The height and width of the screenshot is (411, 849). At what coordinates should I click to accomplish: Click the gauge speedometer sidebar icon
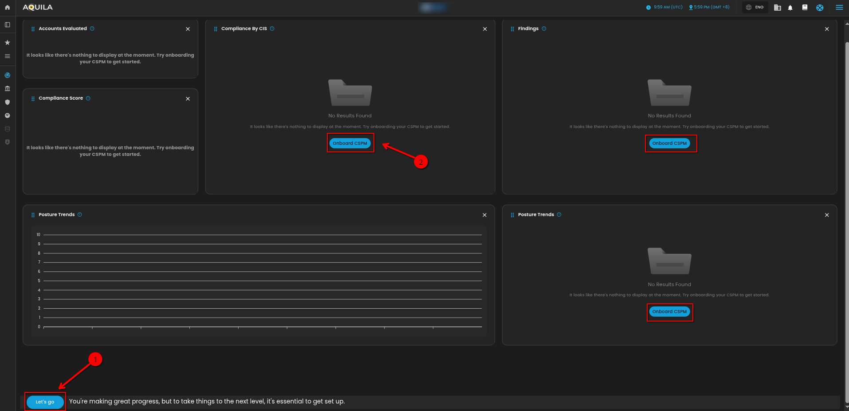coord(8,116)
